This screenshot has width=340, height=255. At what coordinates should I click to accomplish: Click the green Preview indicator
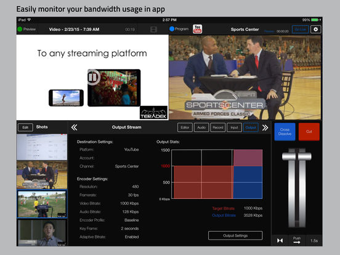point(20,29)
